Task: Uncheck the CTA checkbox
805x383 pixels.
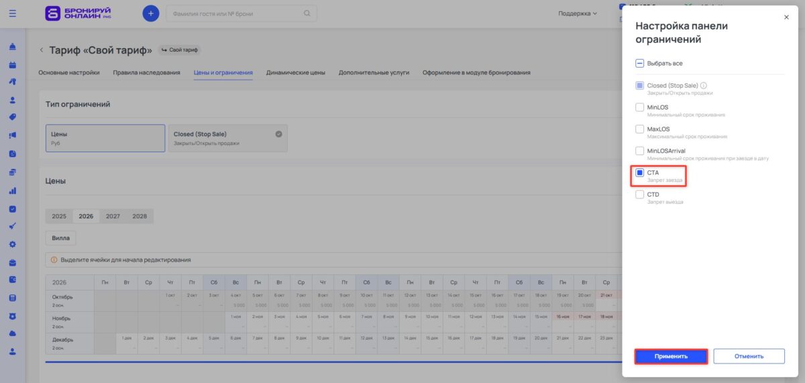Action: point(640,172)
